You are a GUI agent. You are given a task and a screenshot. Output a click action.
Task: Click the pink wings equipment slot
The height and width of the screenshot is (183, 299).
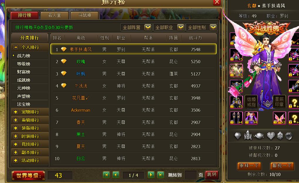279,118
